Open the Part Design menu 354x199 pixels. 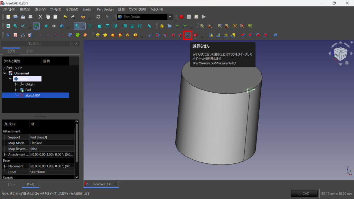coord(105,9)
